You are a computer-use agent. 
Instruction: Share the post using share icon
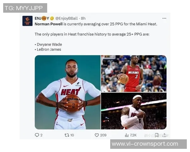tap(165, 135)
